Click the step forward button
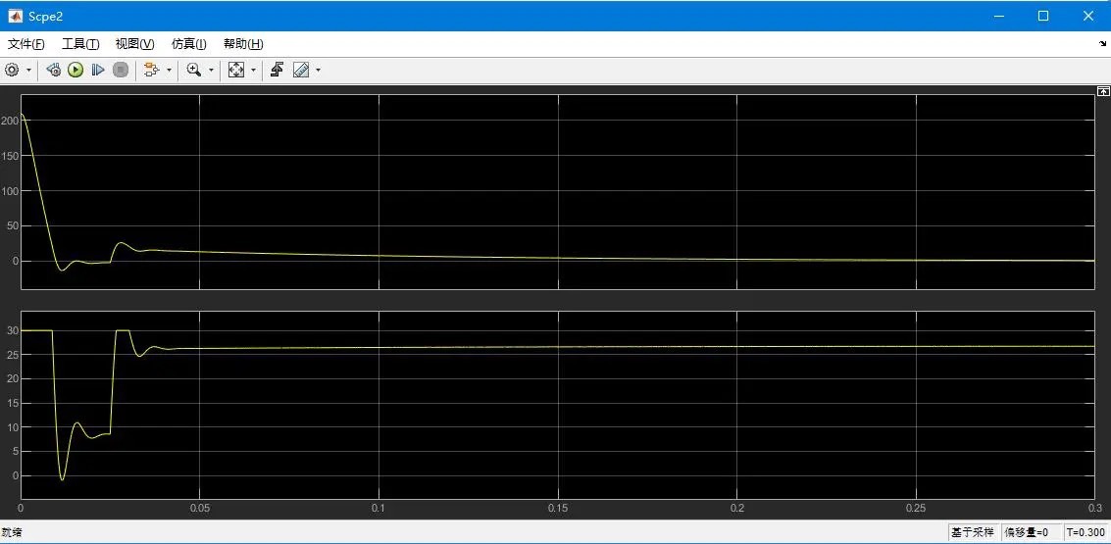Screen dimensions: 1111x544 pos(98,70)
